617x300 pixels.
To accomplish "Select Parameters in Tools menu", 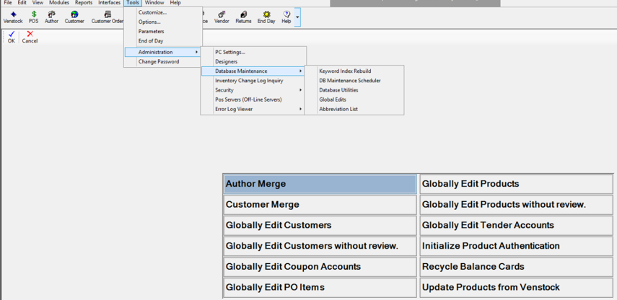I will (163, 32).
